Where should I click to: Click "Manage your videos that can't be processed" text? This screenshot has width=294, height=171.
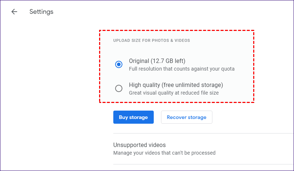(164, 153)
